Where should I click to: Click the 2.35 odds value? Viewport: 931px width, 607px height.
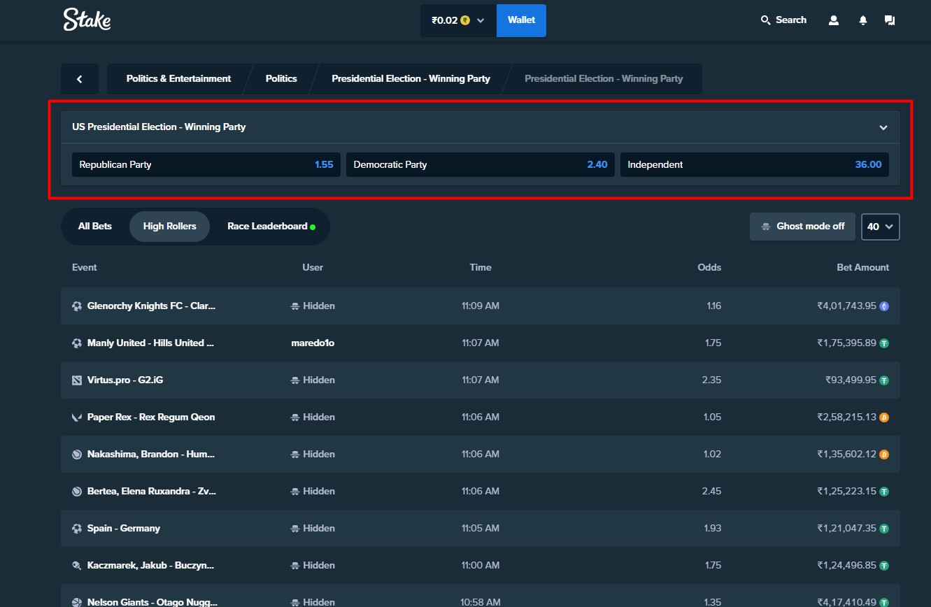[711, 380]
